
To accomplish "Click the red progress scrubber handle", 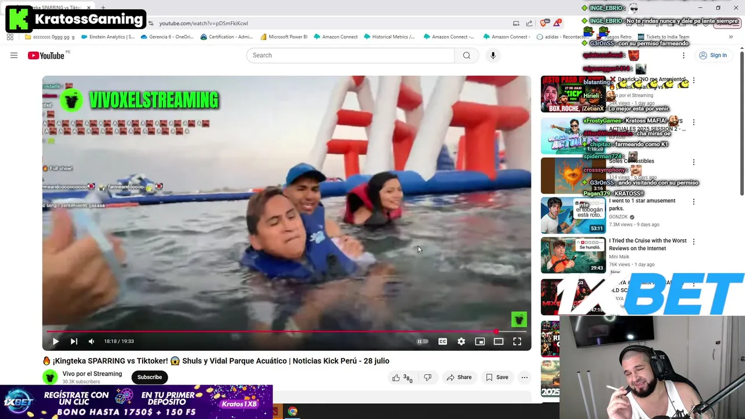I will (496, 332).
